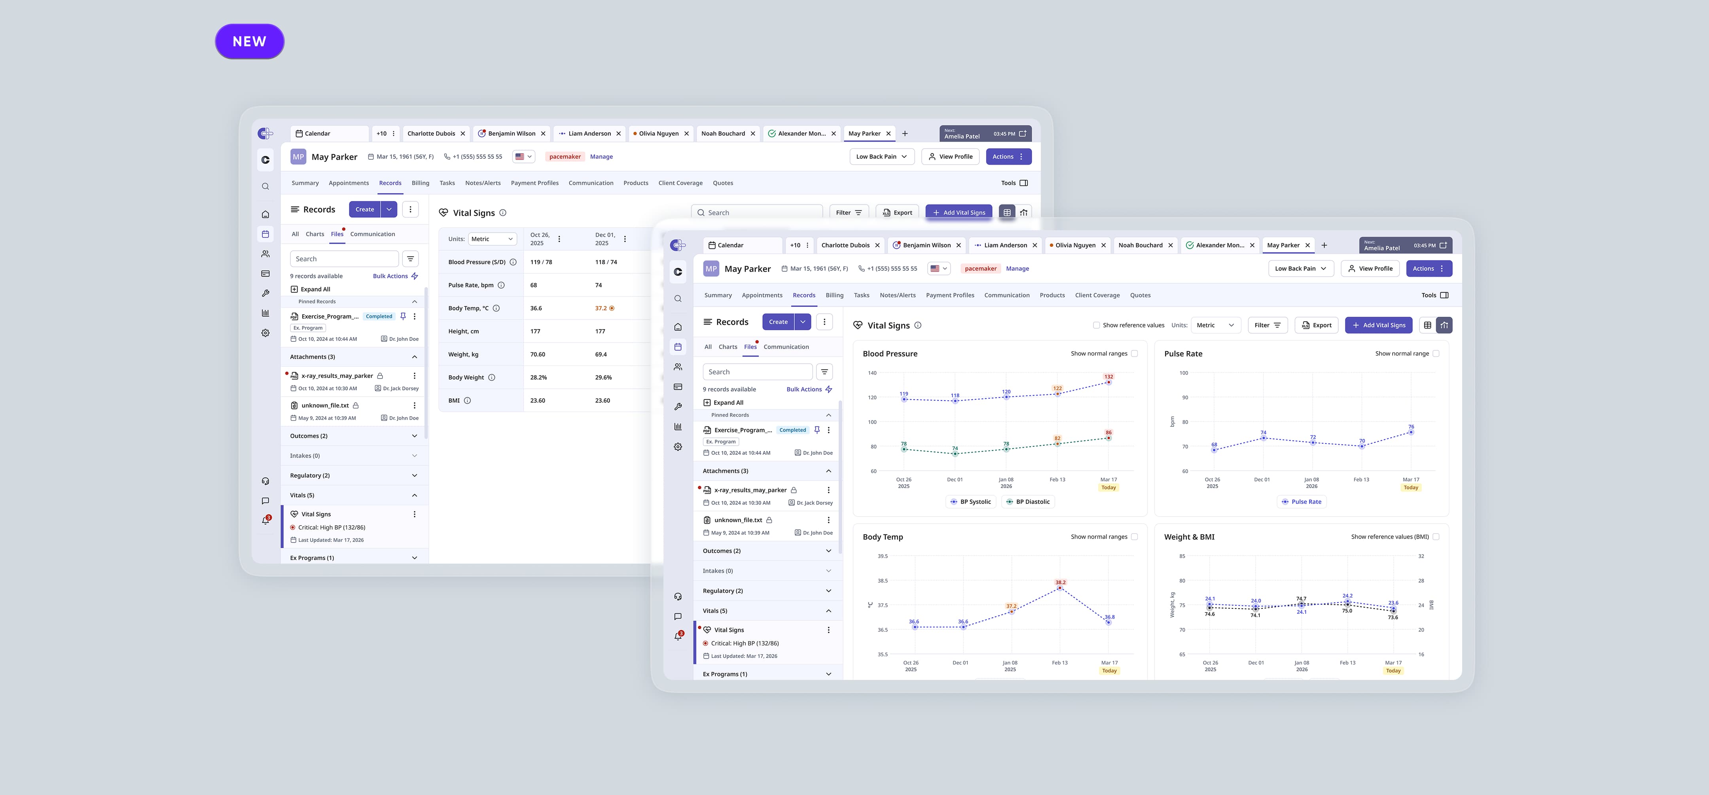Switch to table view in front window

click(1427, 325)
